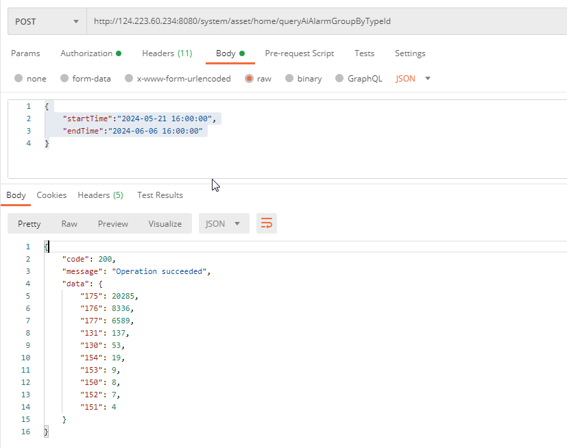Choose x-www-form-urlencoded body type
567x448 pixels.
tap(129, 79)
